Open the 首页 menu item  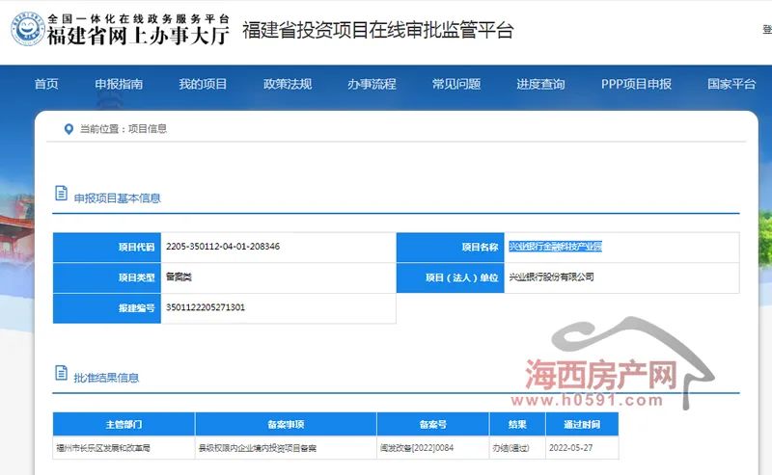pos(46,84)
